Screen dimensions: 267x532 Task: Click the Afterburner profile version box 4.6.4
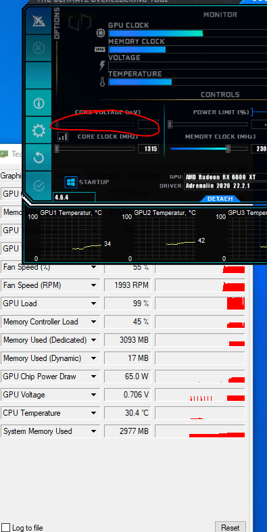(x=74, y=197)
